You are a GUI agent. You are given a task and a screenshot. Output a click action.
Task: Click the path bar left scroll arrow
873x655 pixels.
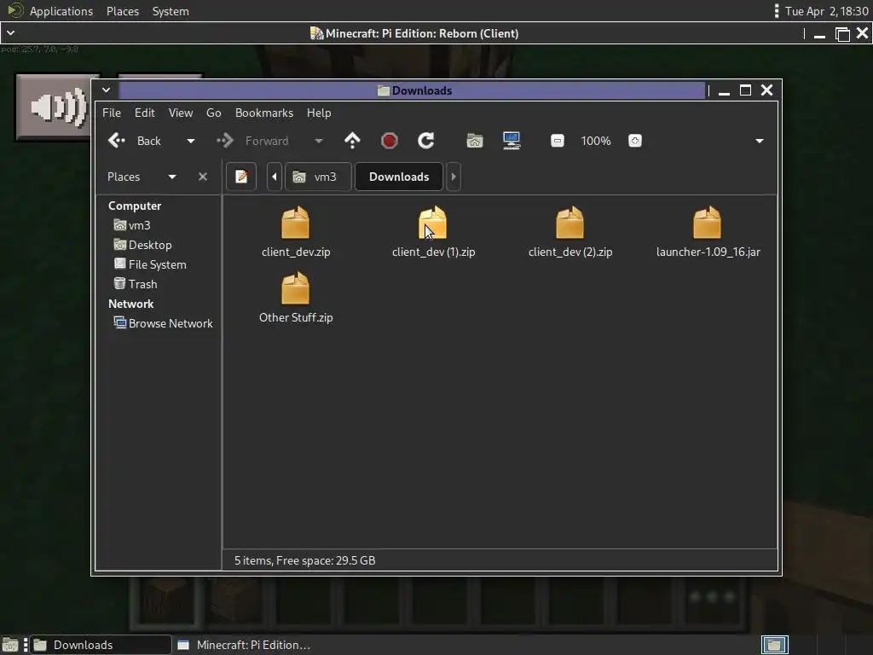pos(274,177)
